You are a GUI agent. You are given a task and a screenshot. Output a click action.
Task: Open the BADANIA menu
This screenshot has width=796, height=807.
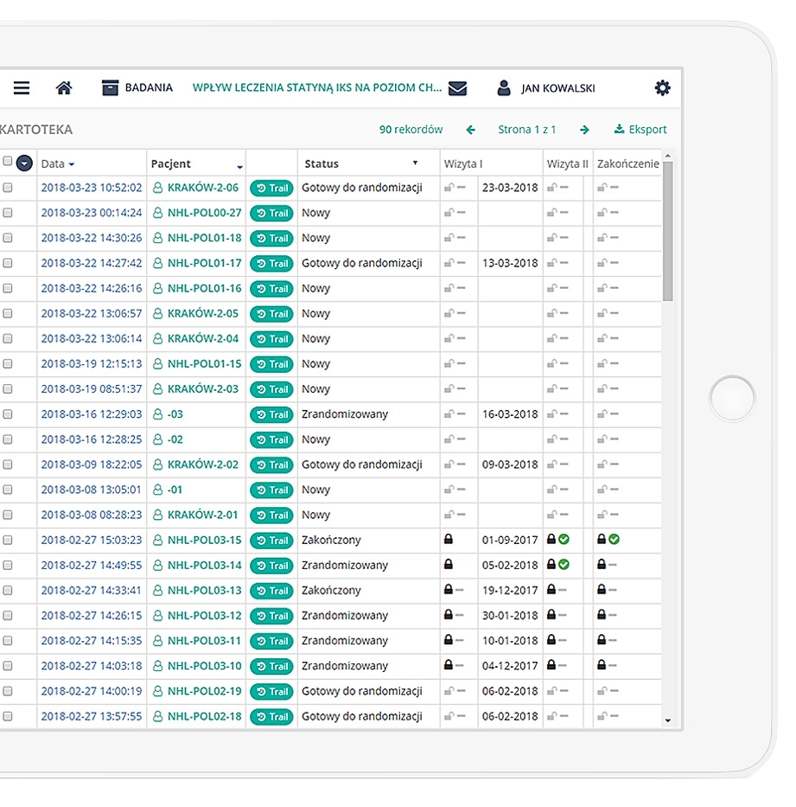(x=137, y=88)
